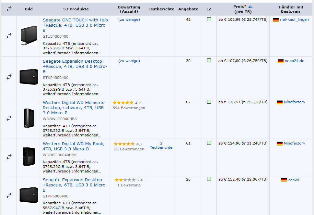Click the flag beside Mindfactory in WD Elements row
Viewport: 314px width, 215px height.
click(x=280, y=102)
